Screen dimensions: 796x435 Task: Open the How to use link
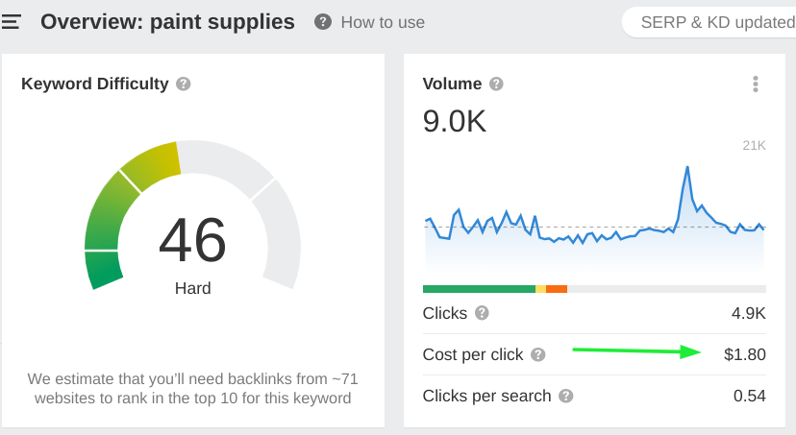pos(383,22)
